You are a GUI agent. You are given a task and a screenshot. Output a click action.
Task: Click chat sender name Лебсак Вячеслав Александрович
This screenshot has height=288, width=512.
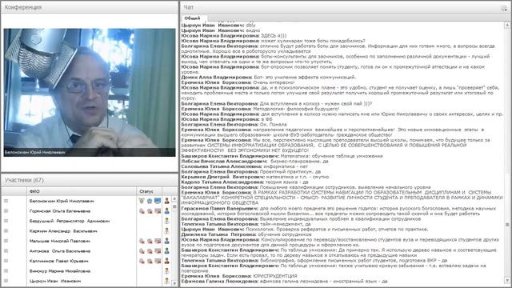[224, 162]
